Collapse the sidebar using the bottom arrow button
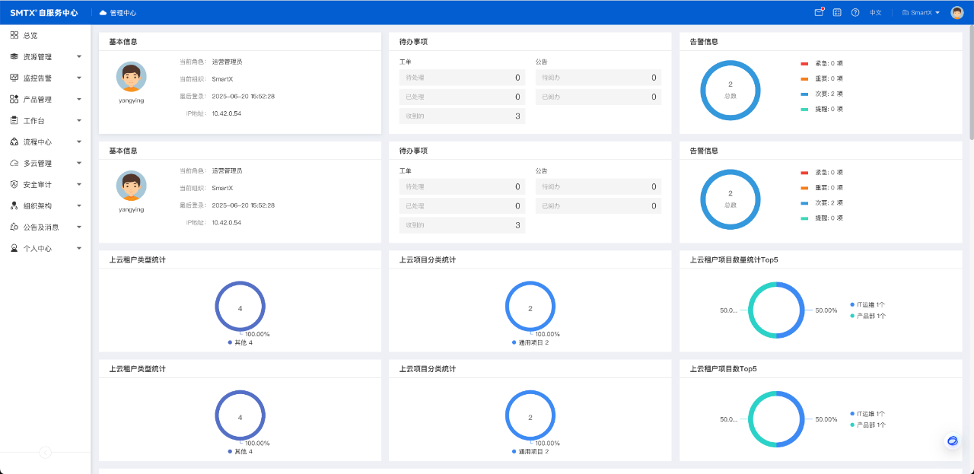The height and width of the screenshot is (474, 974). (45, 453)
